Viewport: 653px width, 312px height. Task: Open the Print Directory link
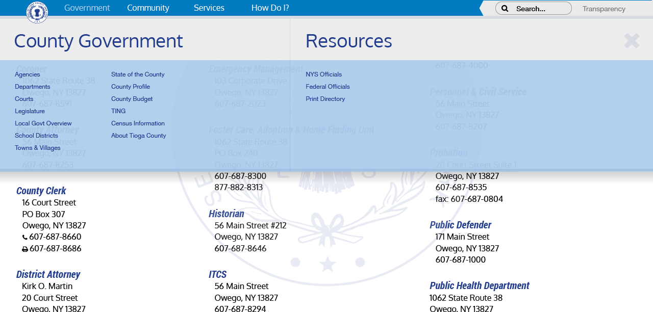point(325,99)
